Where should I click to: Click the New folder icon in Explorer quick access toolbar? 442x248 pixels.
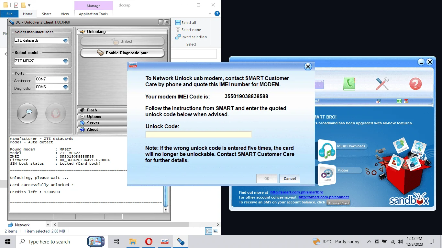click(x=23, y=5)
